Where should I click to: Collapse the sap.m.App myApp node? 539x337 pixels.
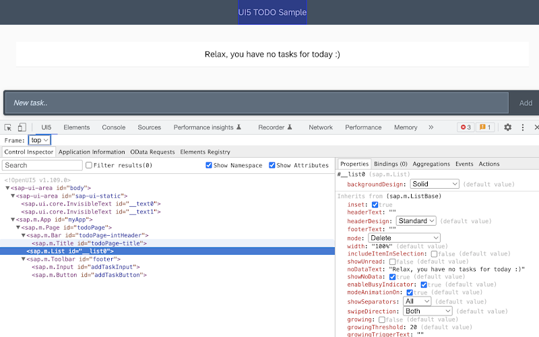tap(13, 220)
